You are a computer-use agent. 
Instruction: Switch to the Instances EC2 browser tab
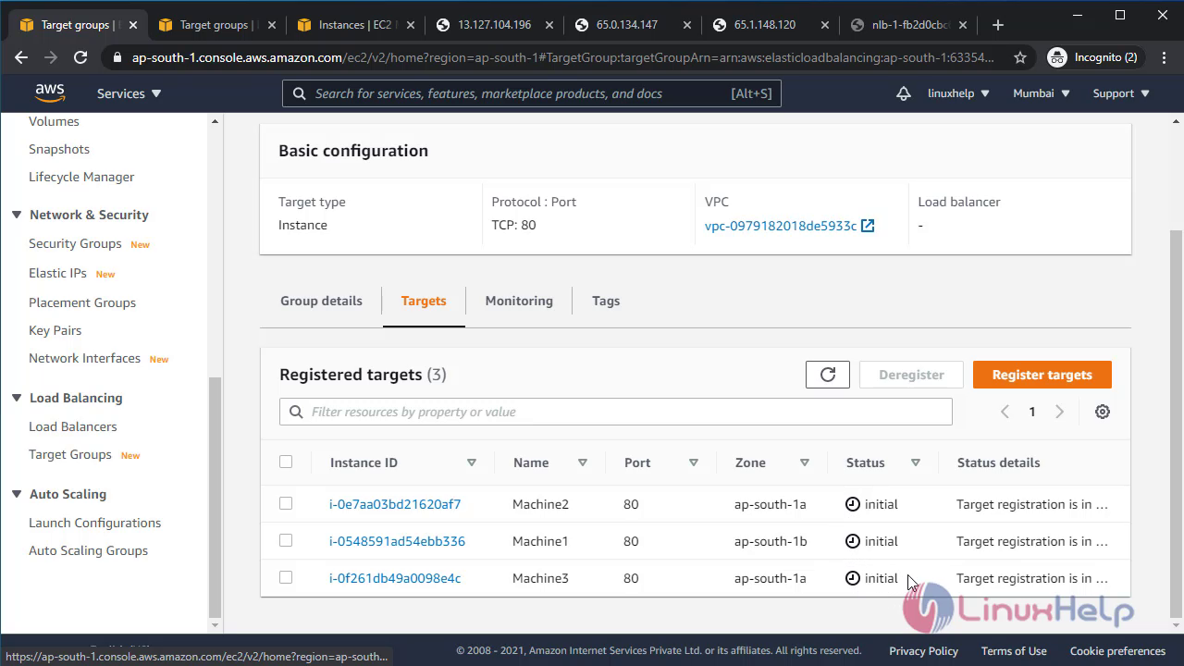[355, 25]
